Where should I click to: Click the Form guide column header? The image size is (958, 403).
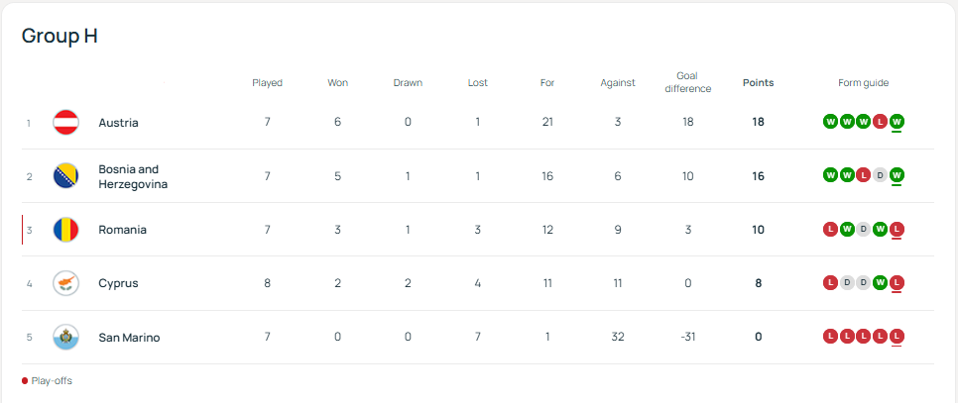[863, 83]
